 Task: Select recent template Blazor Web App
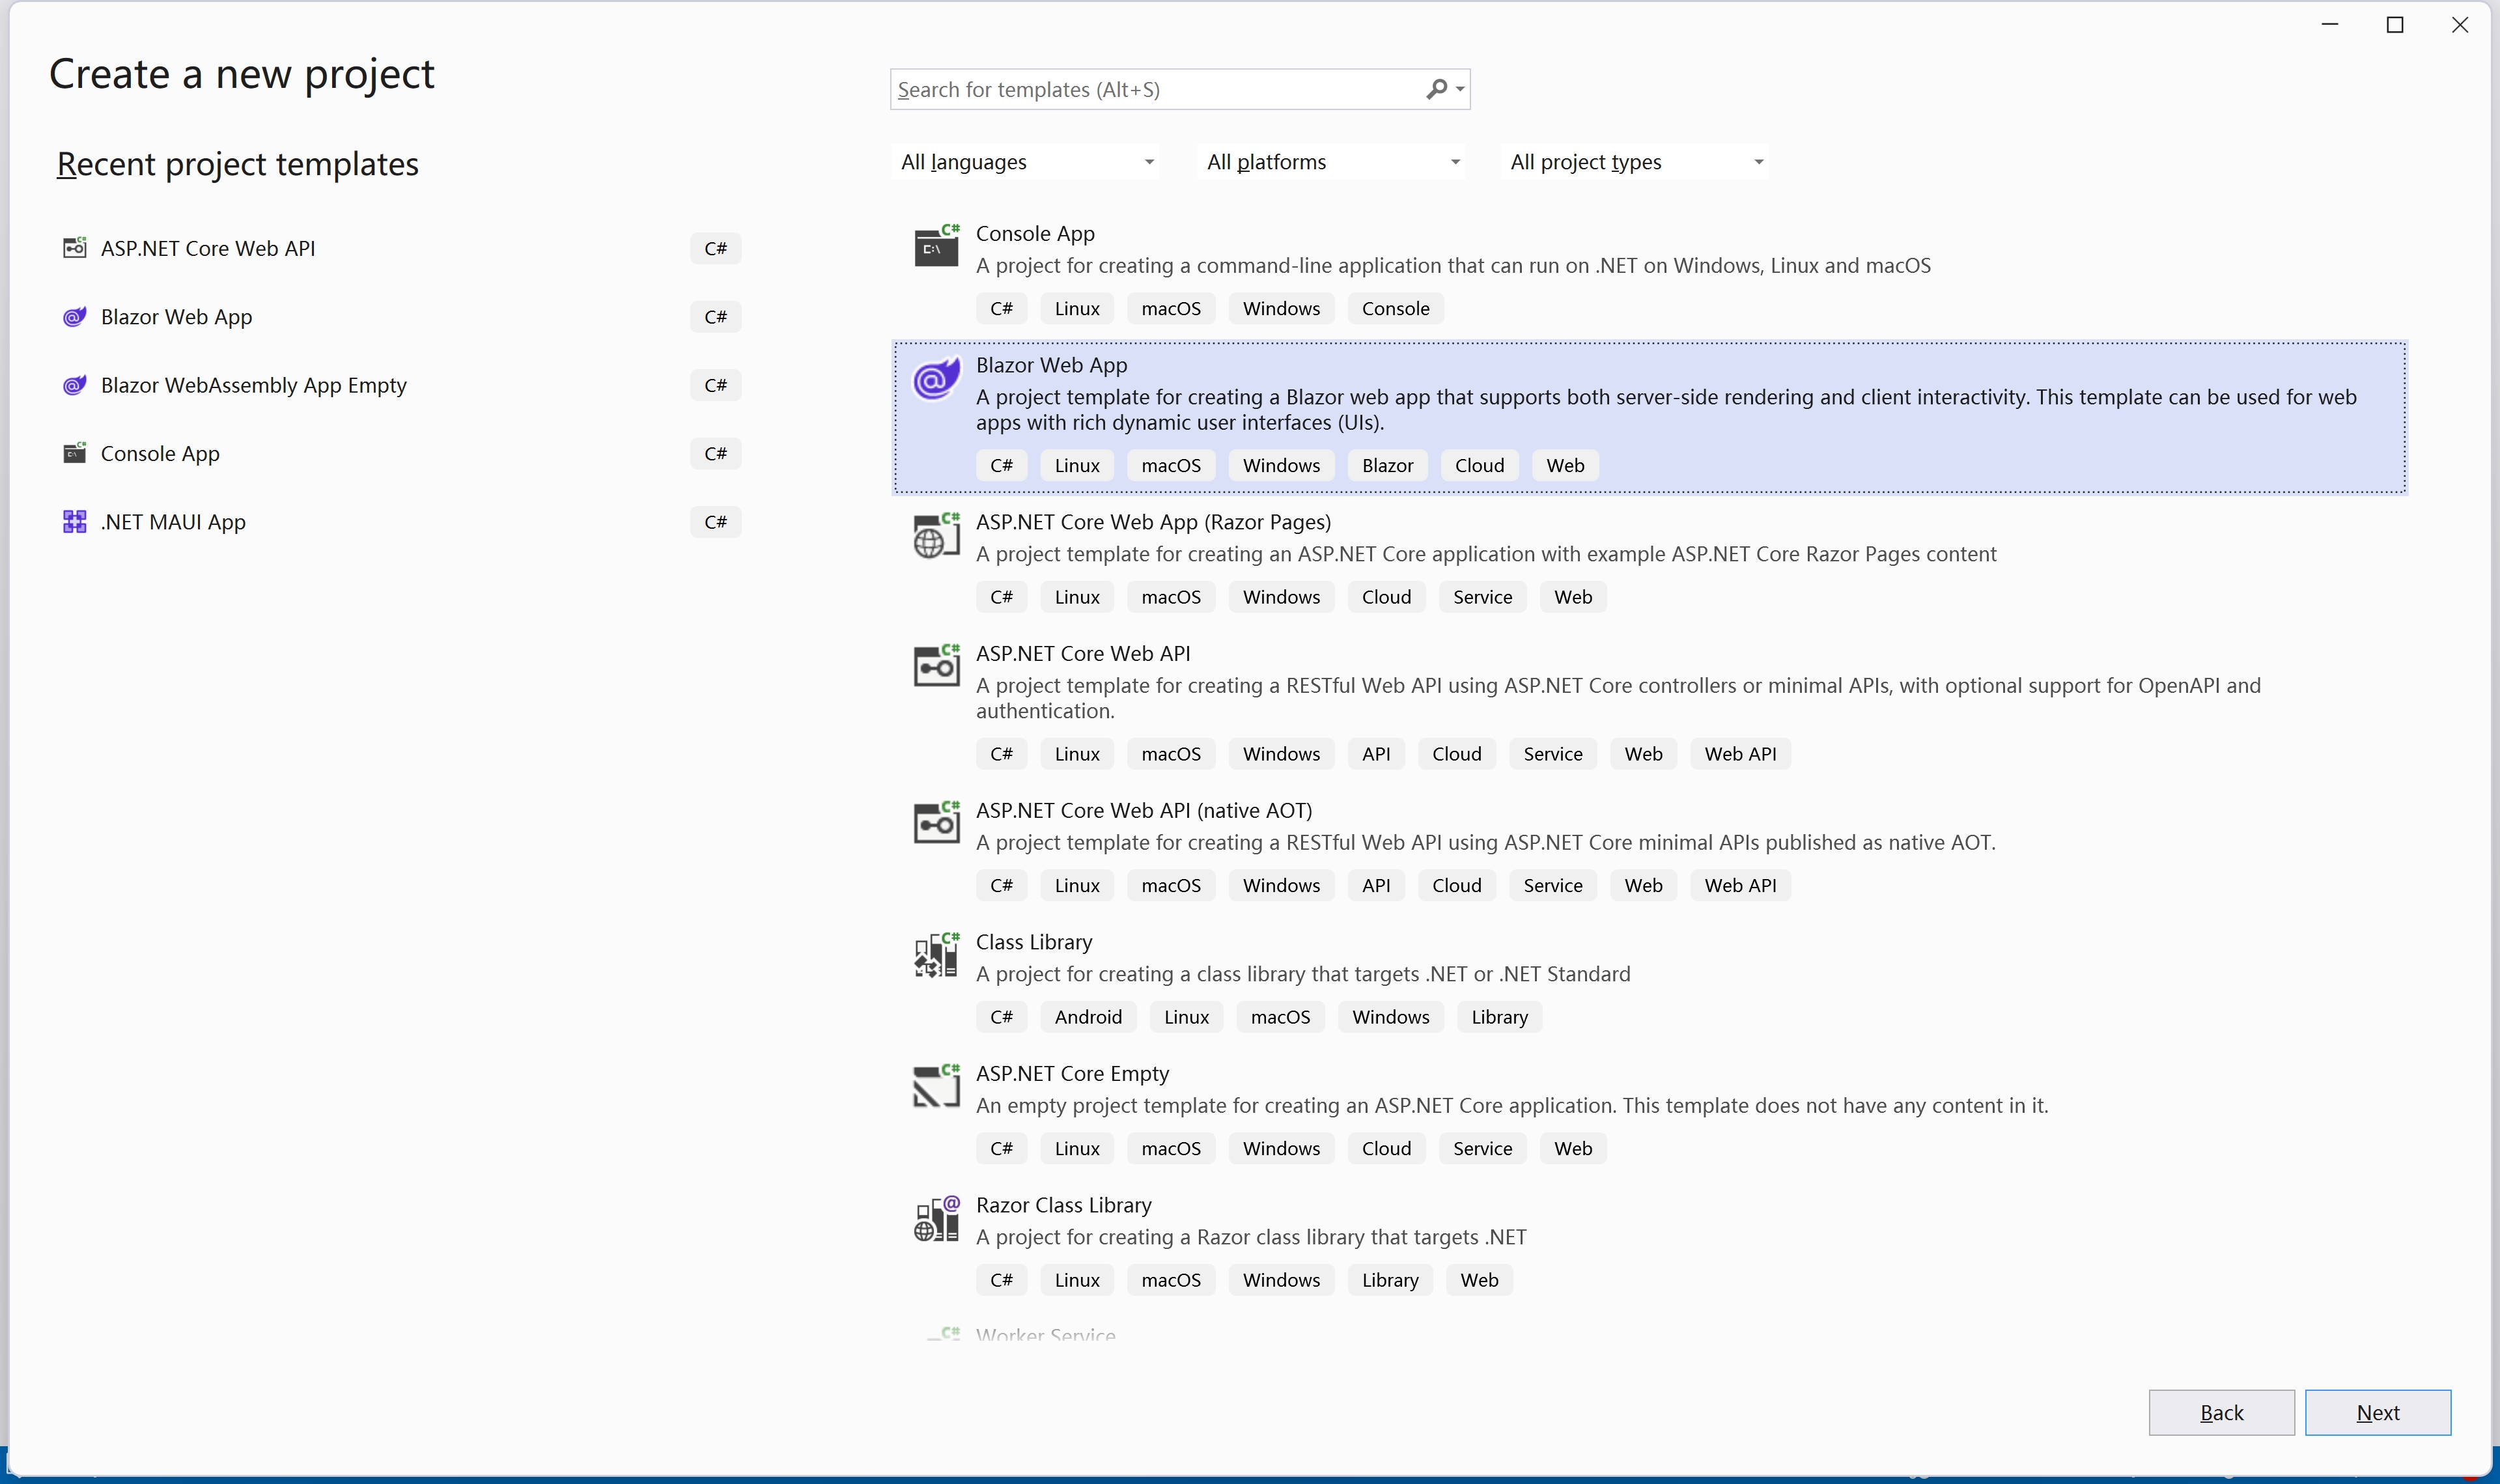[x=401, y=317]
